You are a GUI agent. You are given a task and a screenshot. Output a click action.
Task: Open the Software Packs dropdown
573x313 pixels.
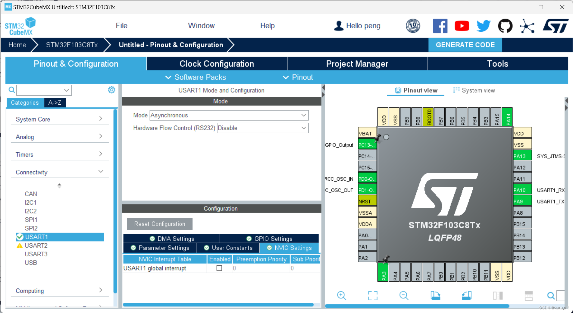click(196, 77)
